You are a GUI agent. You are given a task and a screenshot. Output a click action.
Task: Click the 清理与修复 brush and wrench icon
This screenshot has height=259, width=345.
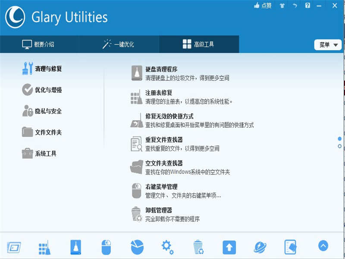click(x=28, y=69)
